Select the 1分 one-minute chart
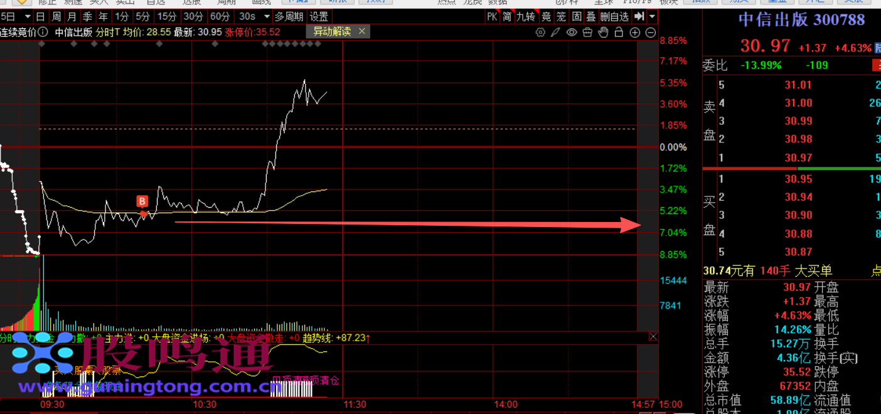The image size is (881, 414). click(122, 16)
